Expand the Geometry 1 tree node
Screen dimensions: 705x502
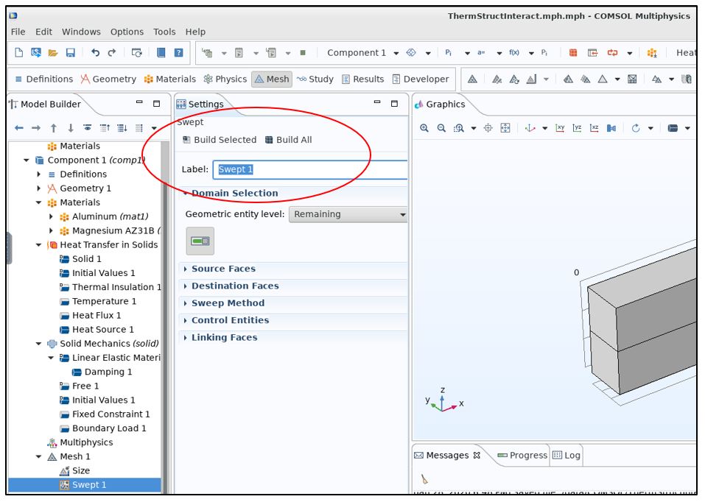click(38, 188)
